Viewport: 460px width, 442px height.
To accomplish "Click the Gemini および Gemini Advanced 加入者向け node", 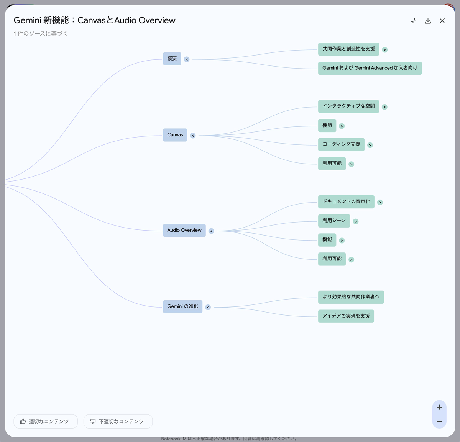I will (370, 68).
